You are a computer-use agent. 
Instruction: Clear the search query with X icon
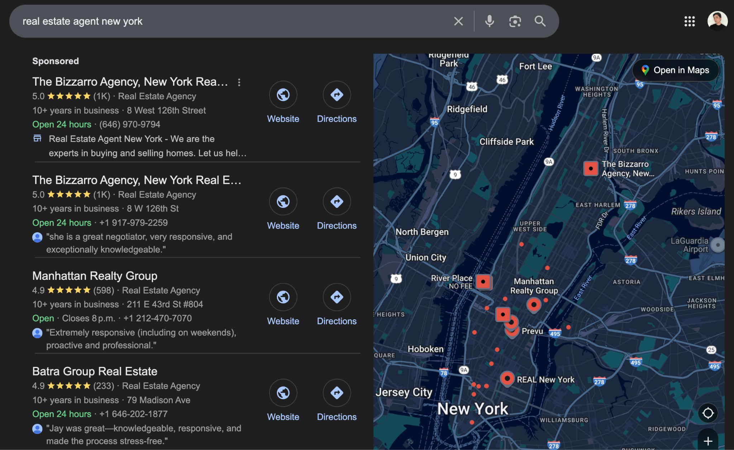click(x=458, y=21)
